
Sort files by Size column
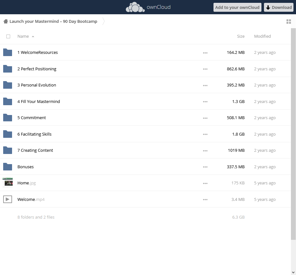tap(241, 36)
